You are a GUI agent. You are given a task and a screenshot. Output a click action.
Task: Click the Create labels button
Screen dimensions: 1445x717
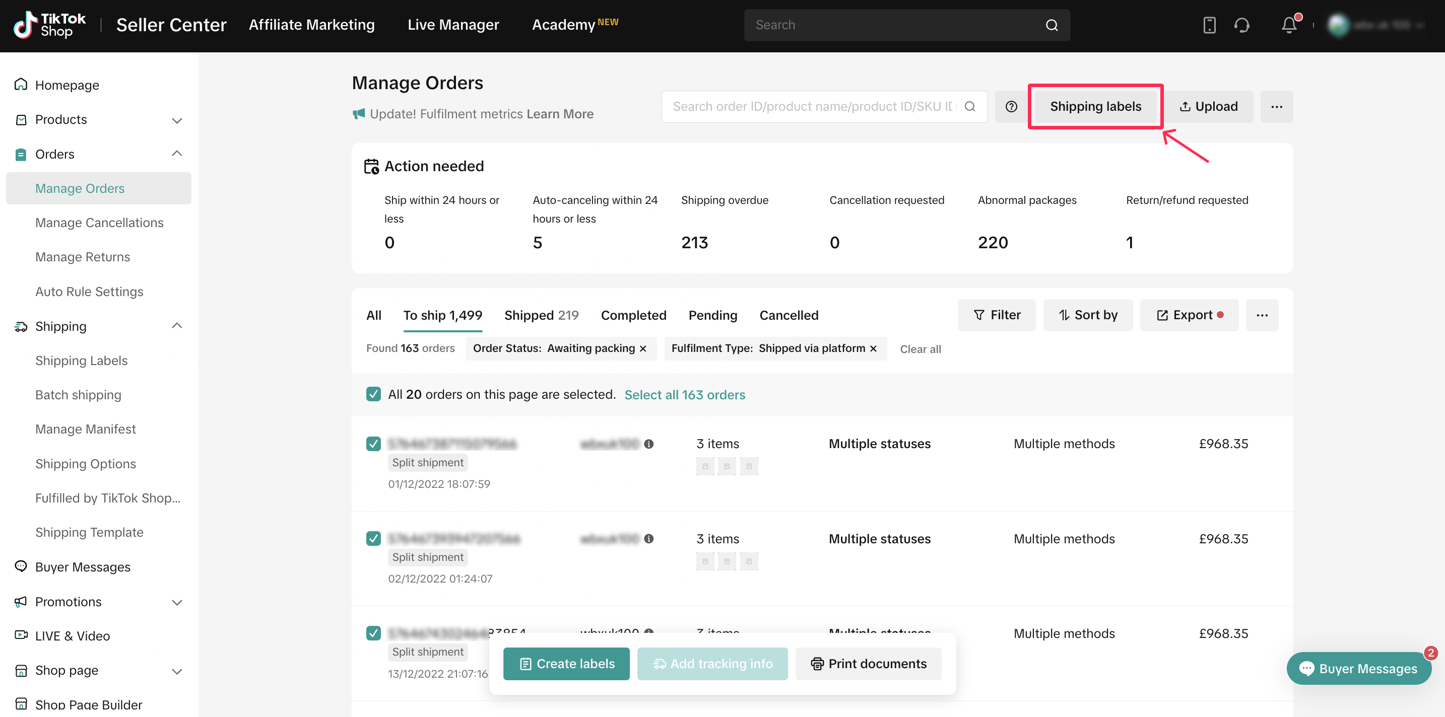566,664
